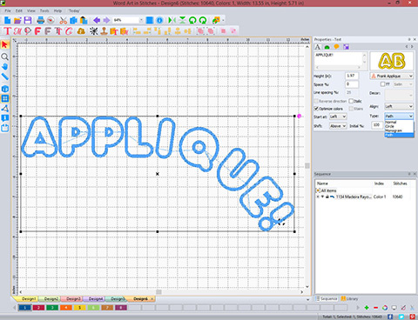This screenshot has height=320, width=418.
Task: Open a design with folder icon
Action: 17,20
